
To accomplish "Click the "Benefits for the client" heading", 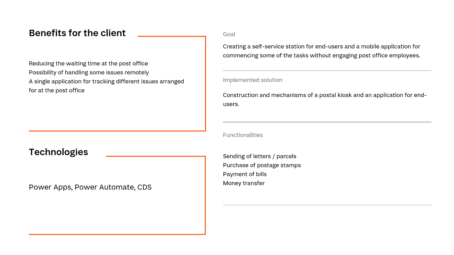I will click(77, 33).
